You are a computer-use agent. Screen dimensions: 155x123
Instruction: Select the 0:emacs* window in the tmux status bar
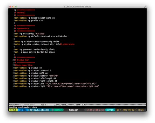click(x=73, y=110)
